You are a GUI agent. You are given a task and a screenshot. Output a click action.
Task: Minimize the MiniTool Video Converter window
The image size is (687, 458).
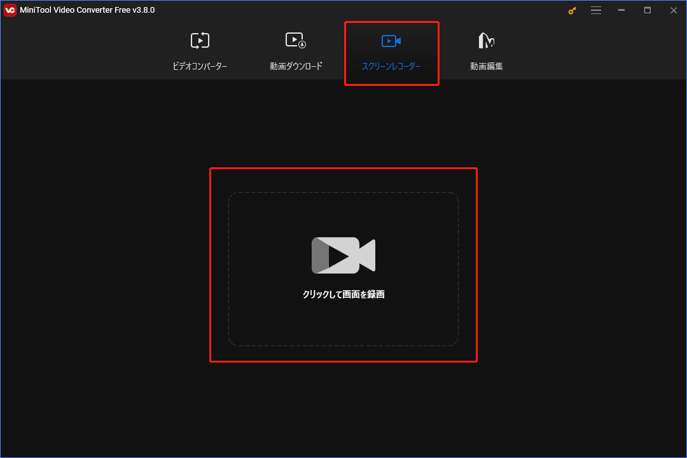pyautogui.click(x=621, y=10)
